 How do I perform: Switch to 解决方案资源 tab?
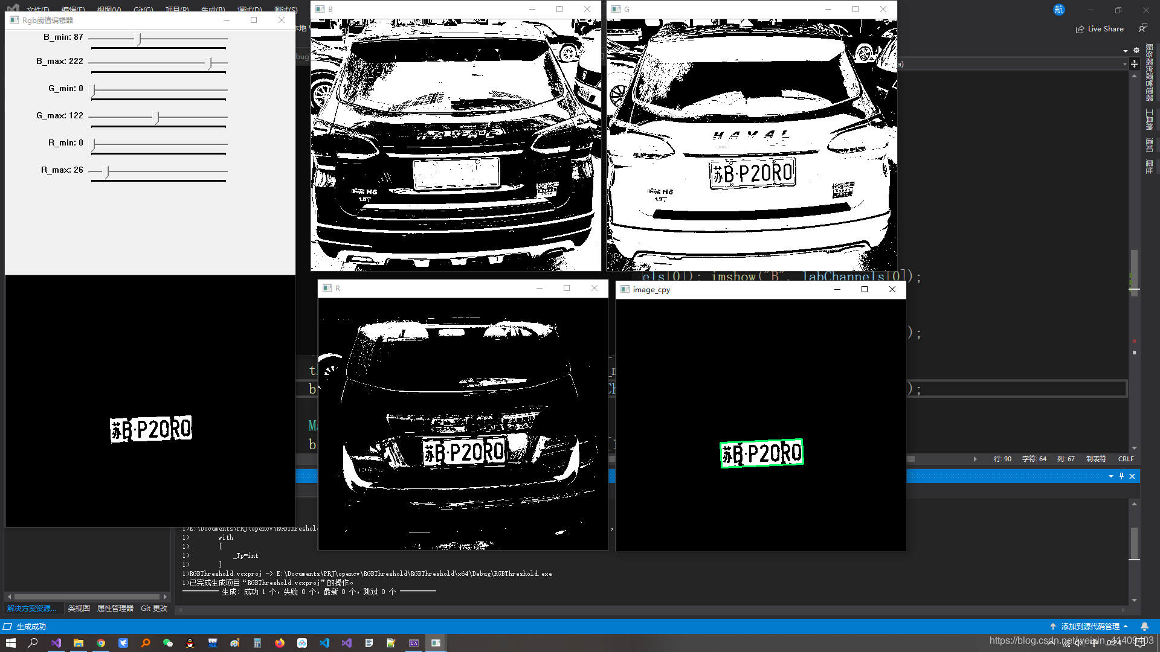[x=32, y=609]
